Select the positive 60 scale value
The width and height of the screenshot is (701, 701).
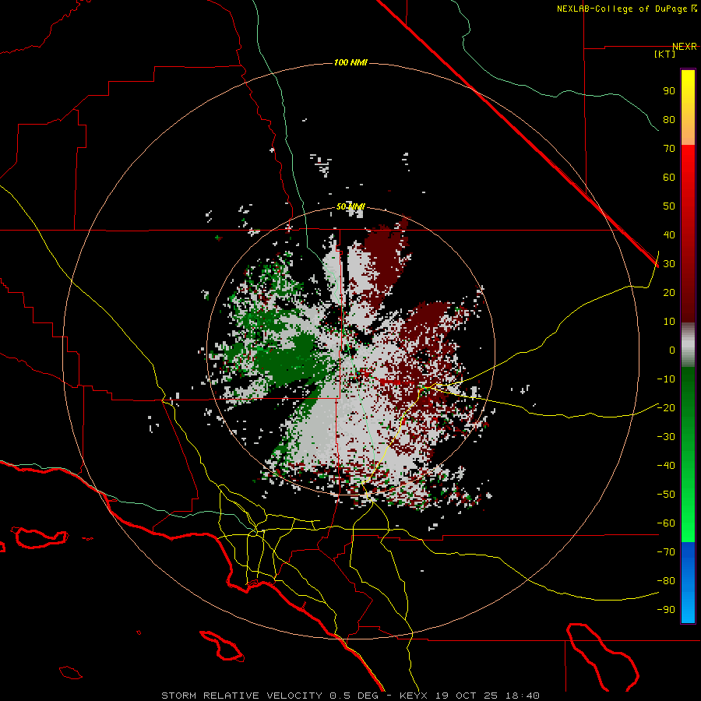point(669,178)
